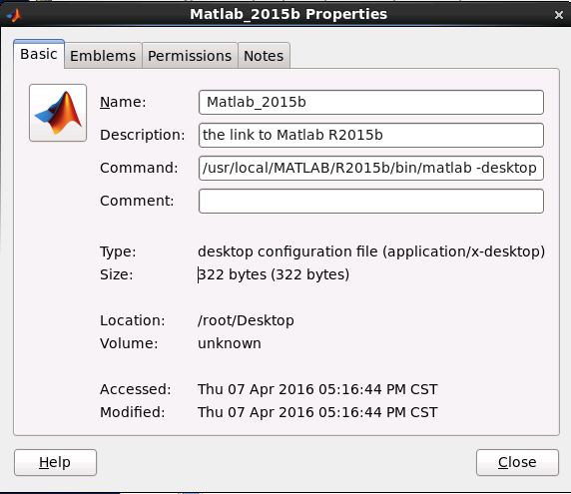Click the 'Accessed:' label
This screenshot has width=571, height=494.
(136, 389)
